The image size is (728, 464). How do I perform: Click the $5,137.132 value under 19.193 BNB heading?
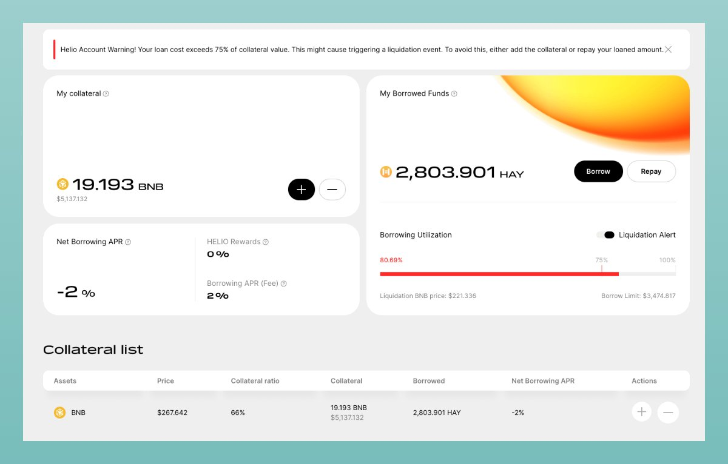[72, 199]
